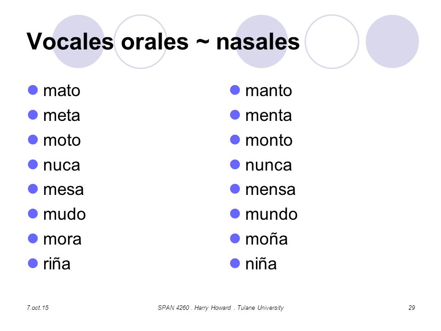This screenshot has width=441, height=331.
Task: Click the bullet next to 'nuca'
Action: coord(33,165)
